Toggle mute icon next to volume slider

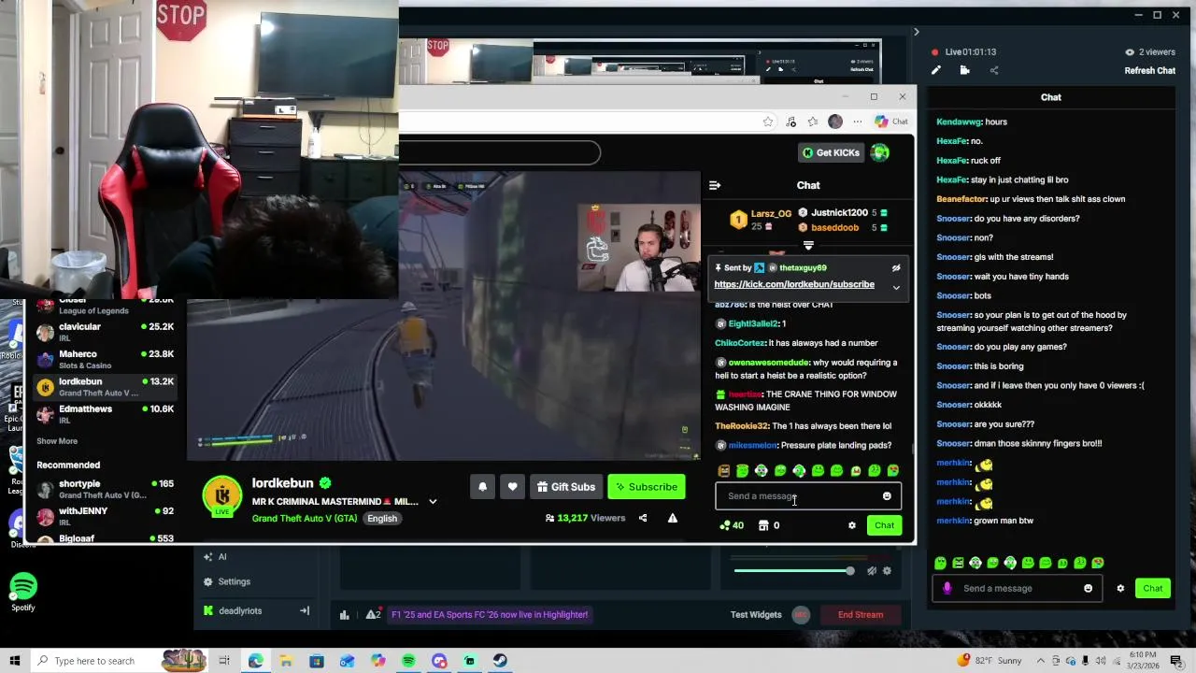[x=871, y=570]
